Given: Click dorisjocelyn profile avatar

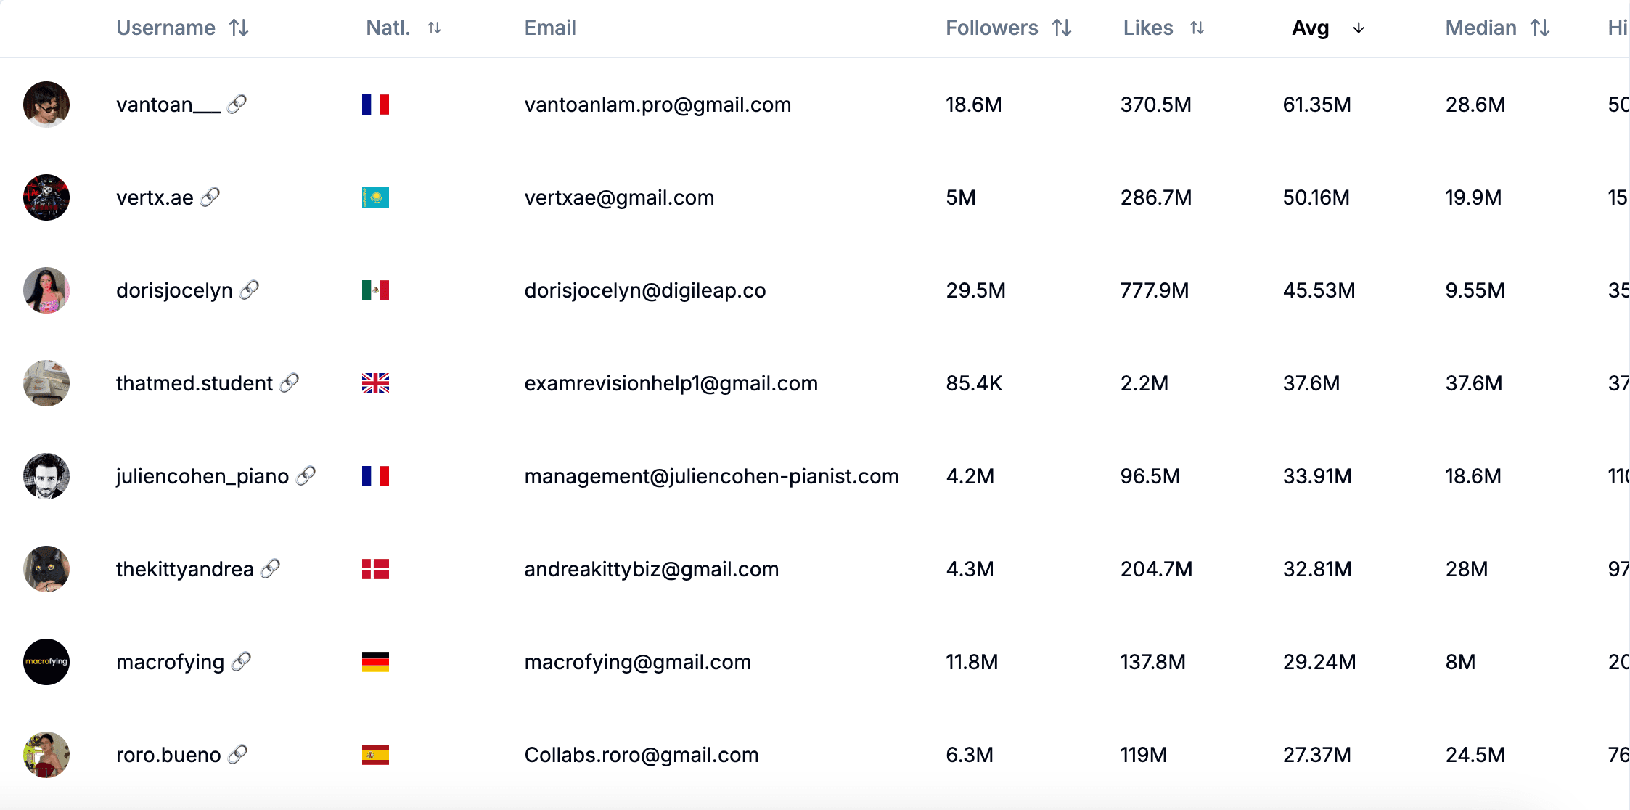Looking at the screenshot, I should pos(46,290).
